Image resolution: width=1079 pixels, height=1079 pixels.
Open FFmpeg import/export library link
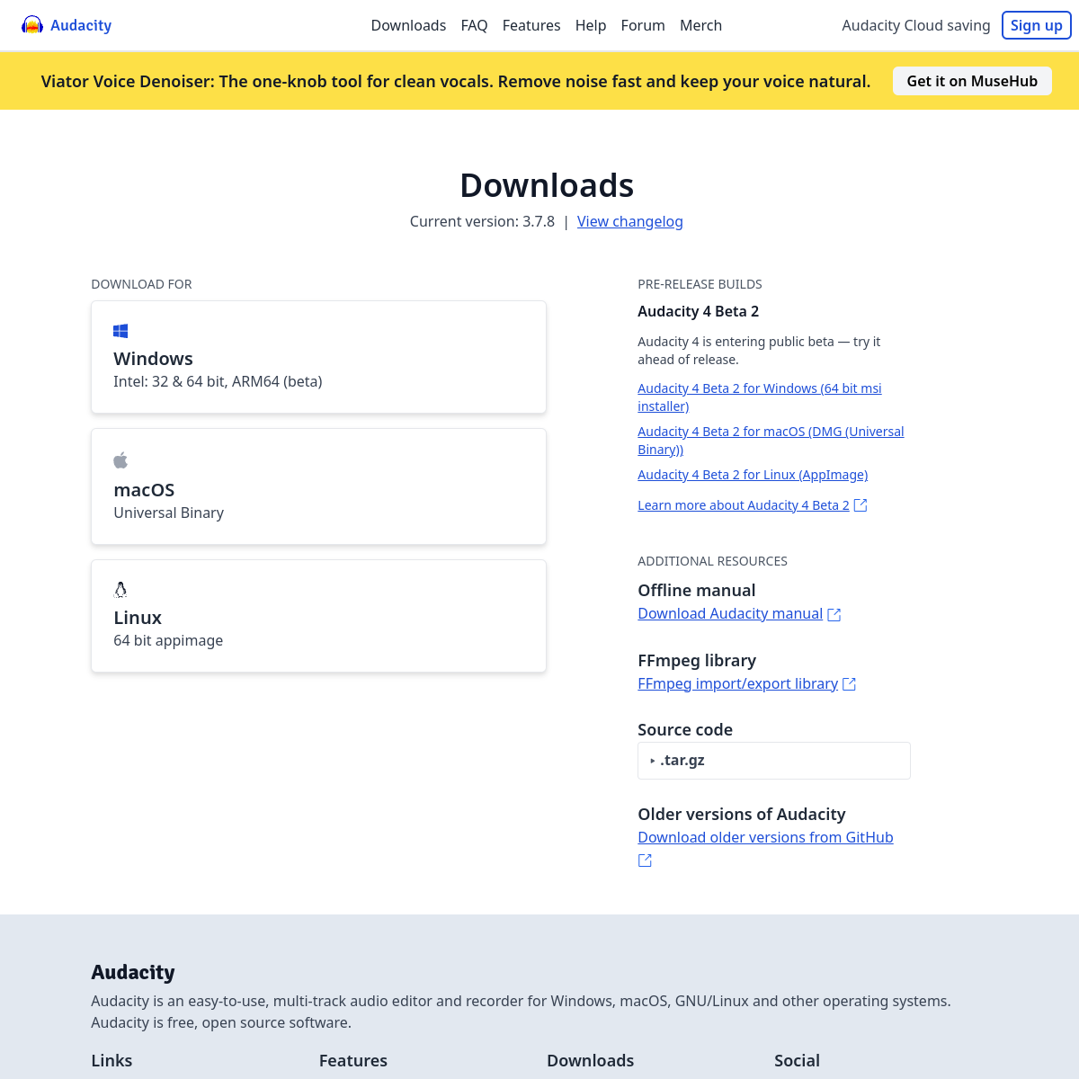coord(737,683)
